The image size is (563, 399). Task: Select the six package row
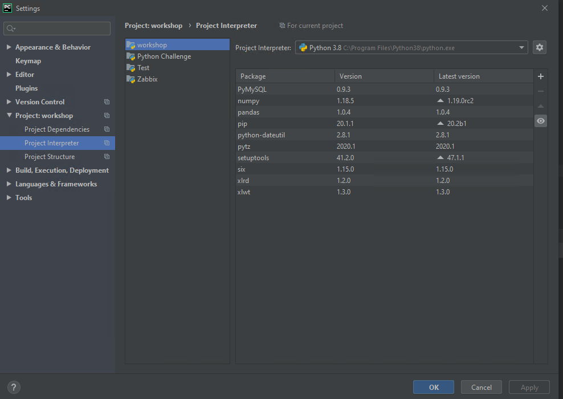click(x=384, y=169)
